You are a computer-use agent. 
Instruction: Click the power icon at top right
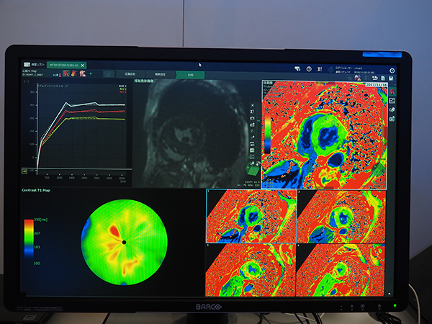coord(392,70)
